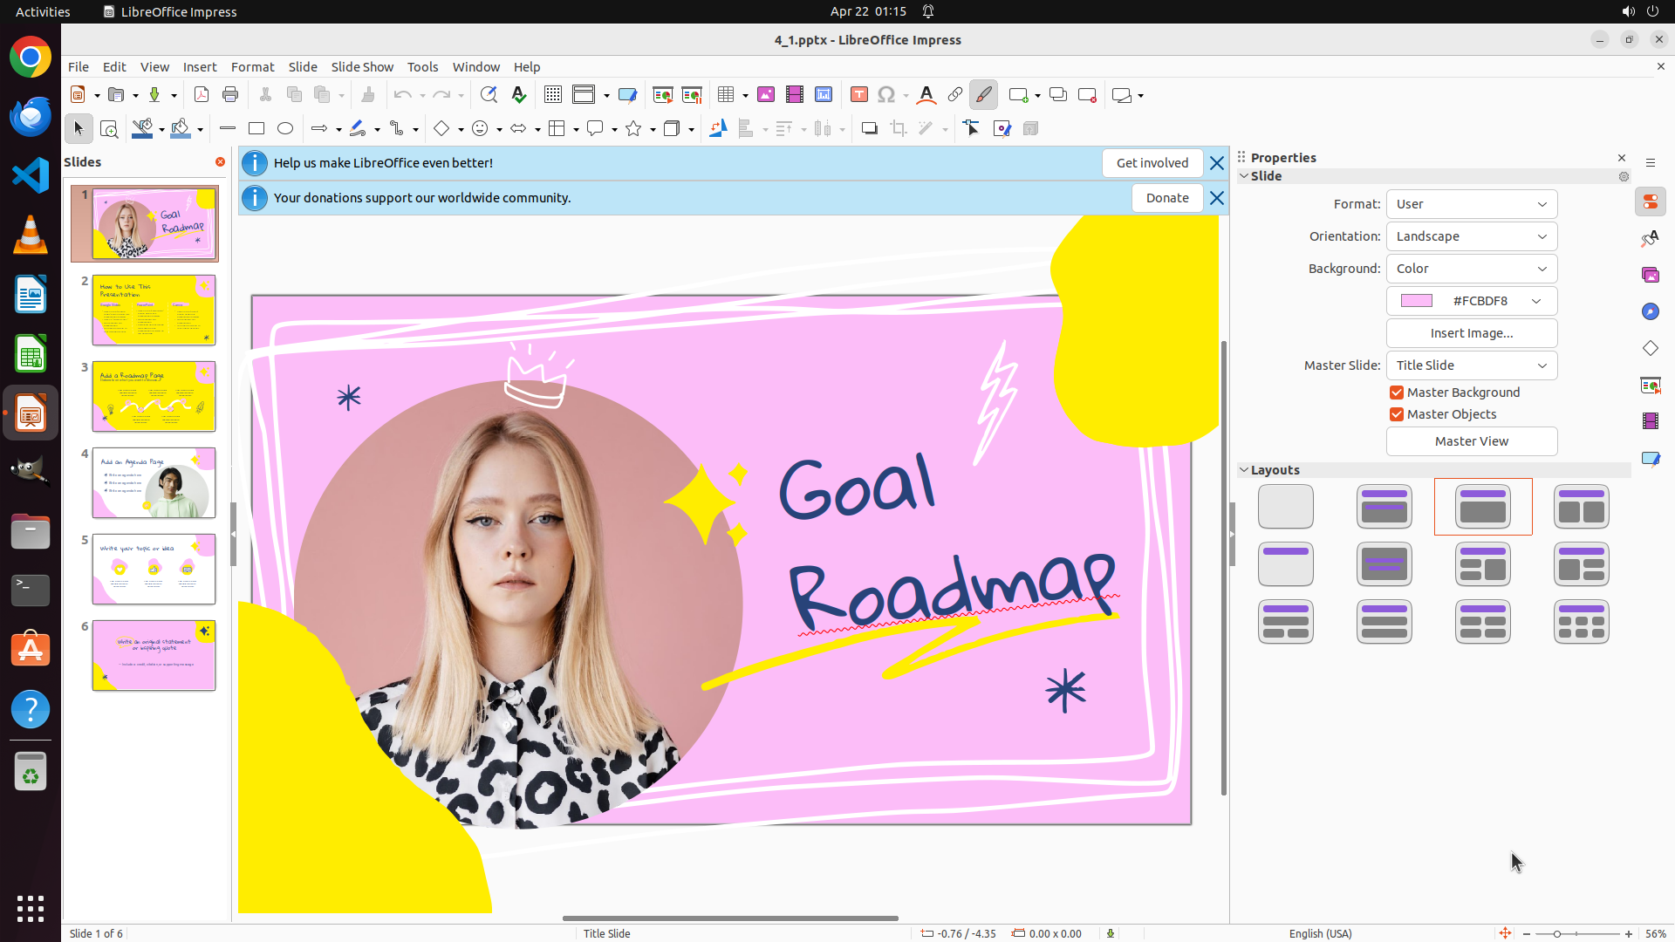Click the Master View button

tap(1471, 441)
